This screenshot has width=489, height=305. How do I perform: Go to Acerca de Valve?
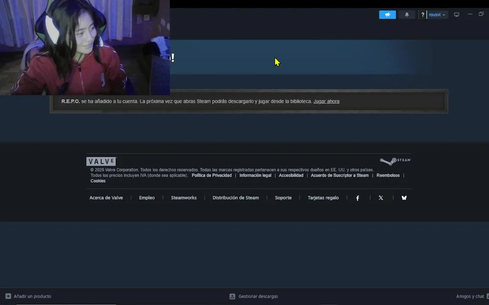coord(106,198)
